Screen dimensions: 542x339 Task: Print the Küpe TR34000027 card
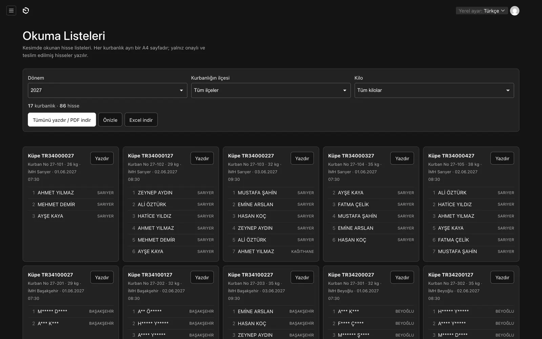(102, 158)
